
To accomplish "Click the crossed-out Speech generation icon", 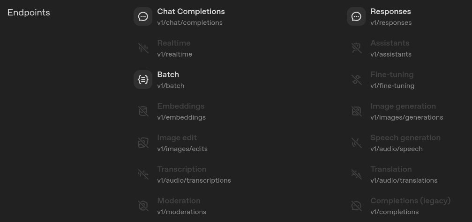I will (356, 143).
